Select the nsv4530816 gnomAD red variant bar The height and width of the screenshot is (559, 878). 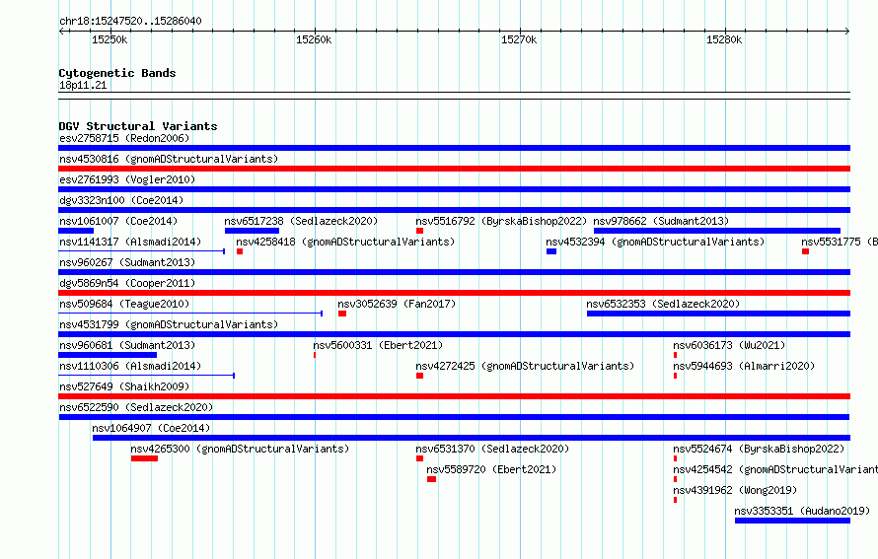(454, 169)
